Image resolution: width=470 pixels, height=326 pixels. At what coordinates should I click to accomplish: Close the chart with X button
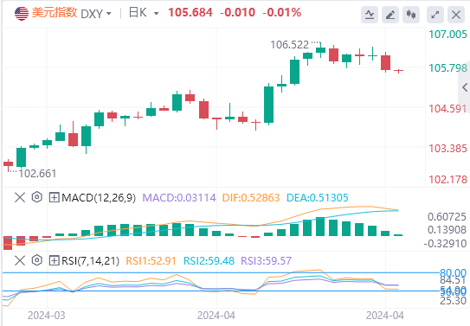pos(456,15)
